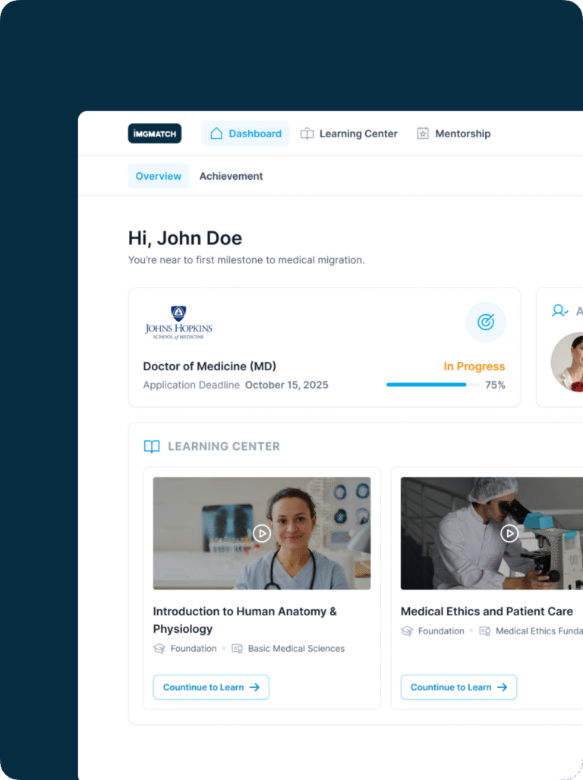The height and width of the screenshot is (780, 583).
Task: Click the Dashboard home icon
Action: click(x=216, y=134)
